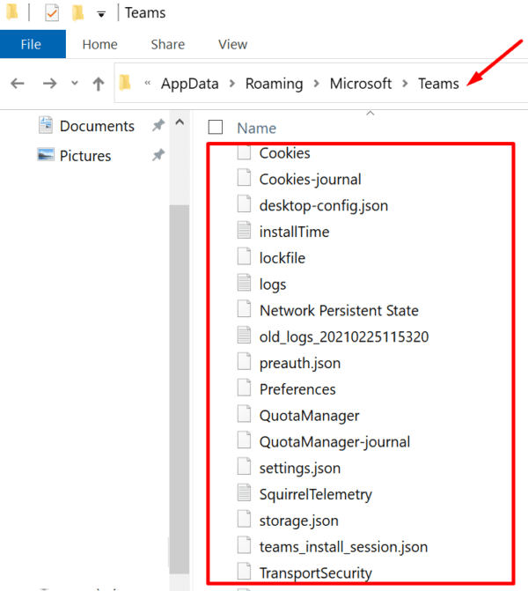Click the New Folder quick access icon

pyautogui.click(x=78, y=13)
